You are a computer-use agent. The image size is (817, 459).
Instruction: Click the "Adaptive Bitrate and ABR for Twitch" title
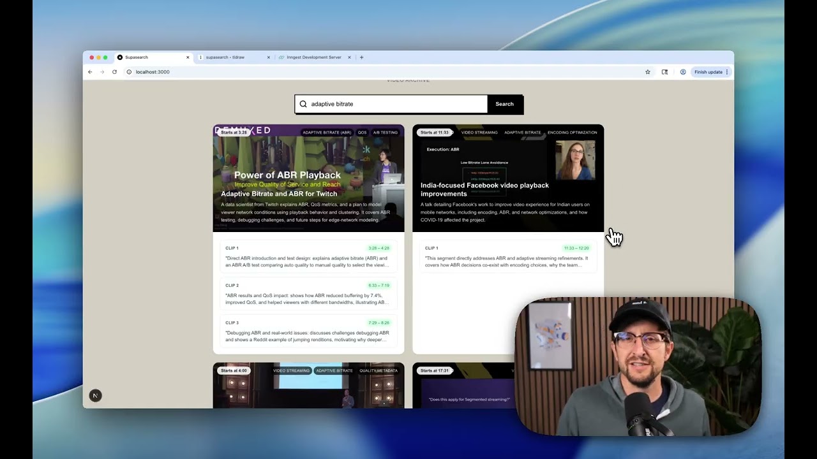(279, 194)
